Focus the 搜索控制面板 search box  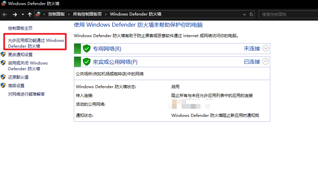tap(289, 15)
